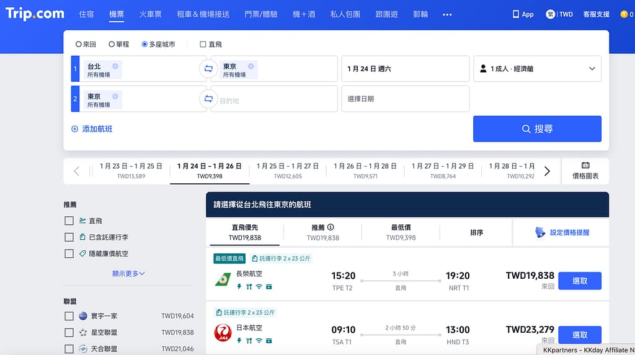Screen dimensions: 635x355
Task: Open the 火車票 navigation tab
Action: (151, 14)
